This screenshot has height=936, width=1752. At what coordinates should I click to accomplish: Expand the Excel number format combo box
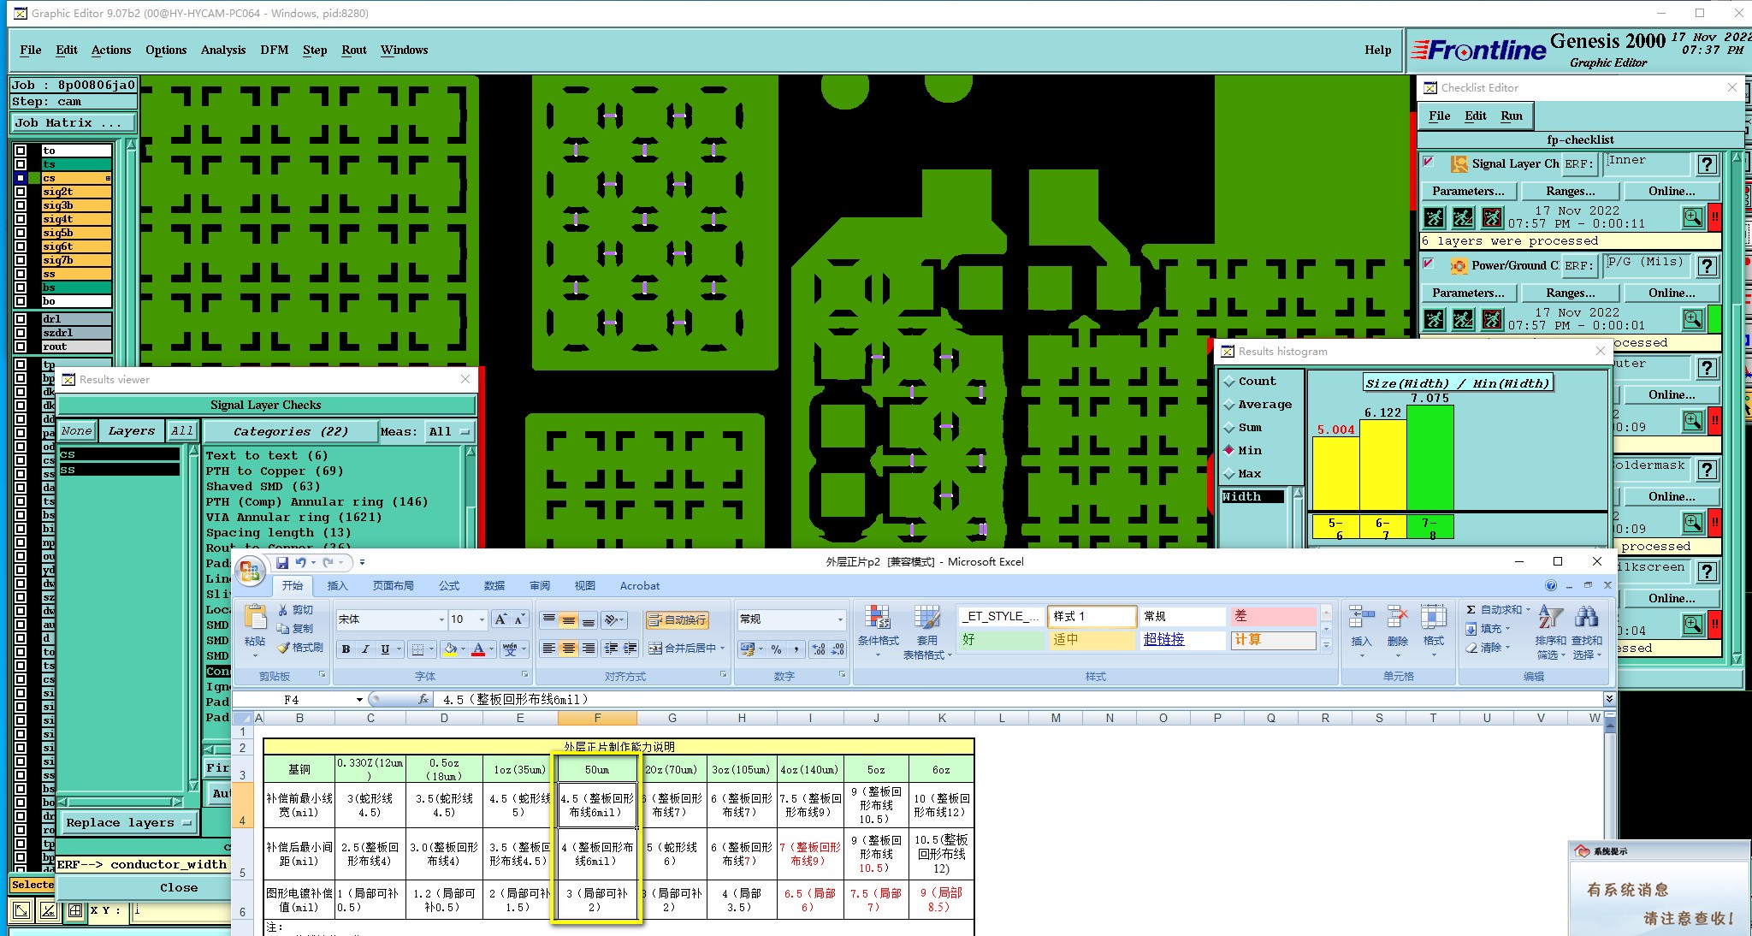[839, 619]
